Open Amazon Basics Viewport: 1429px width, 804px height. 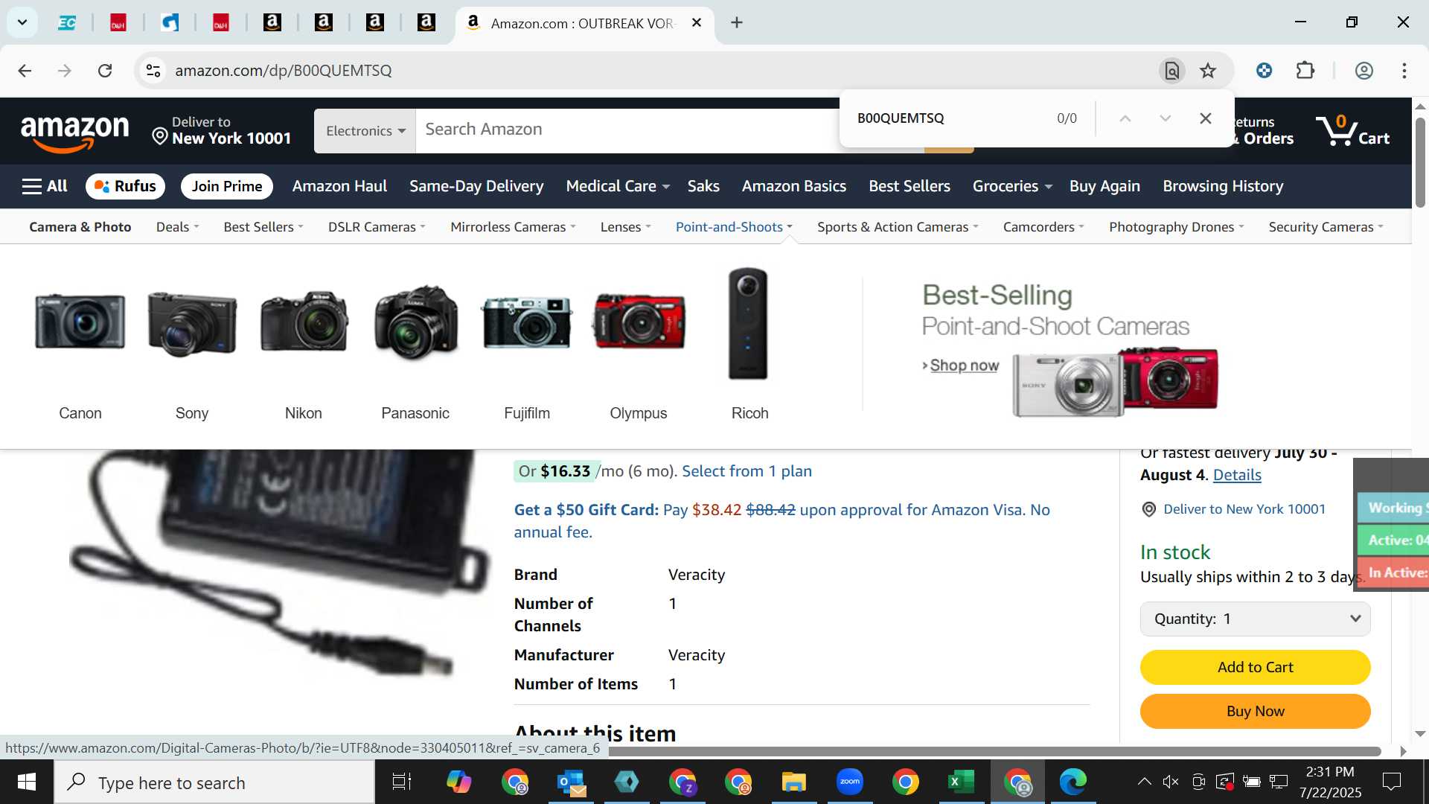(x=794, y=186)
